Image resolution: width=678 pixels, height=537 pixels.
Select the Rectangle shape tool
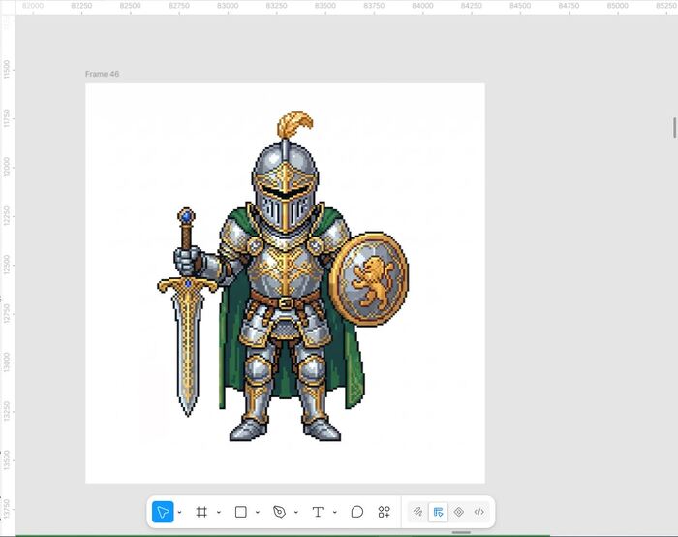click(x=241, y=512)
